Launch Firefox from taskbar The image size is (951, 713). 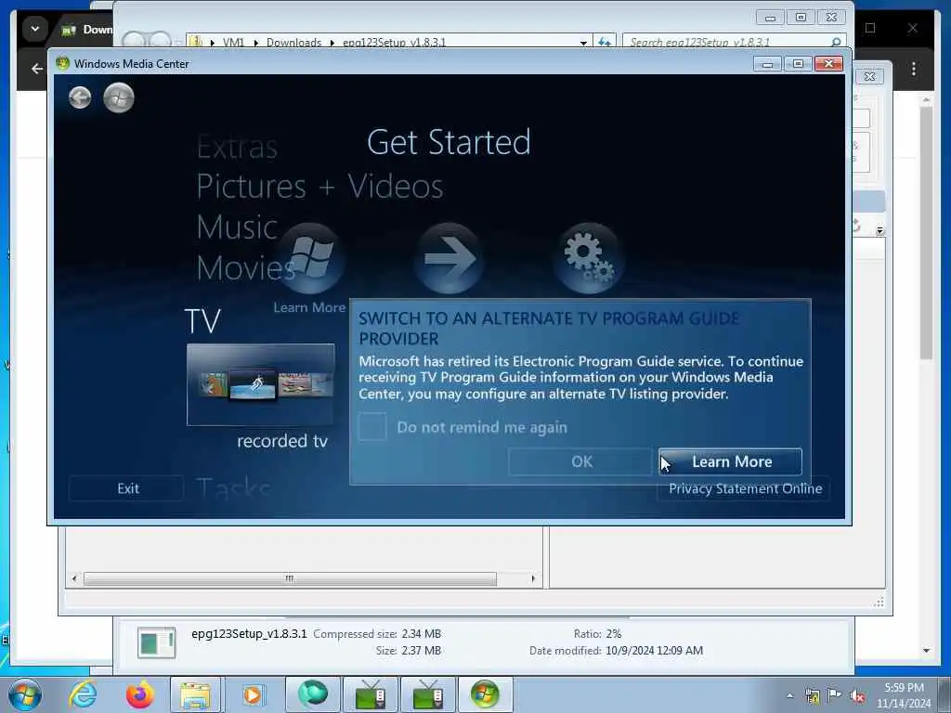click(139, 694)
